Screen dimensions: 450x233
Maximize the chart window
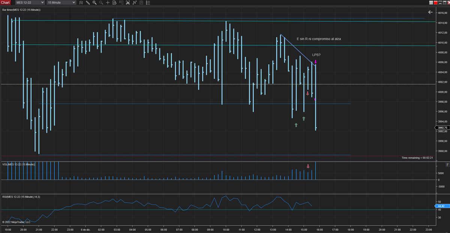[445, 3]
